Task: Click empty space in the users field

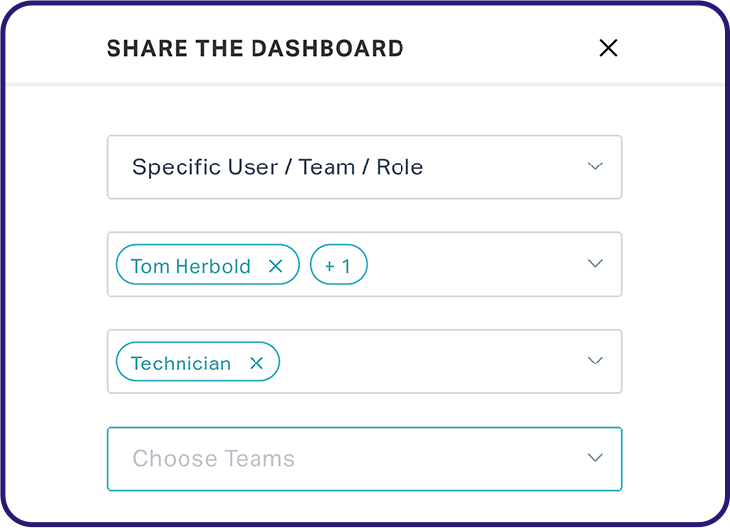Action: click(474, 264)
